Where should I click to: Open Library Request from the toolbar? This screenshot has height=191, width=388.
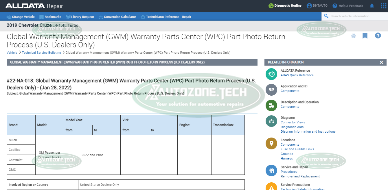coord(80,17)
